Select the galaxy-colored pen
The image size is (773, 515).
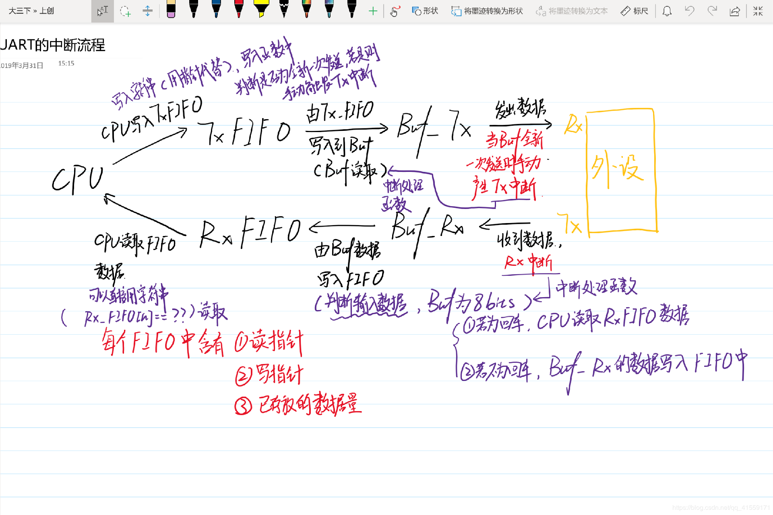click(x=329, y=11)
